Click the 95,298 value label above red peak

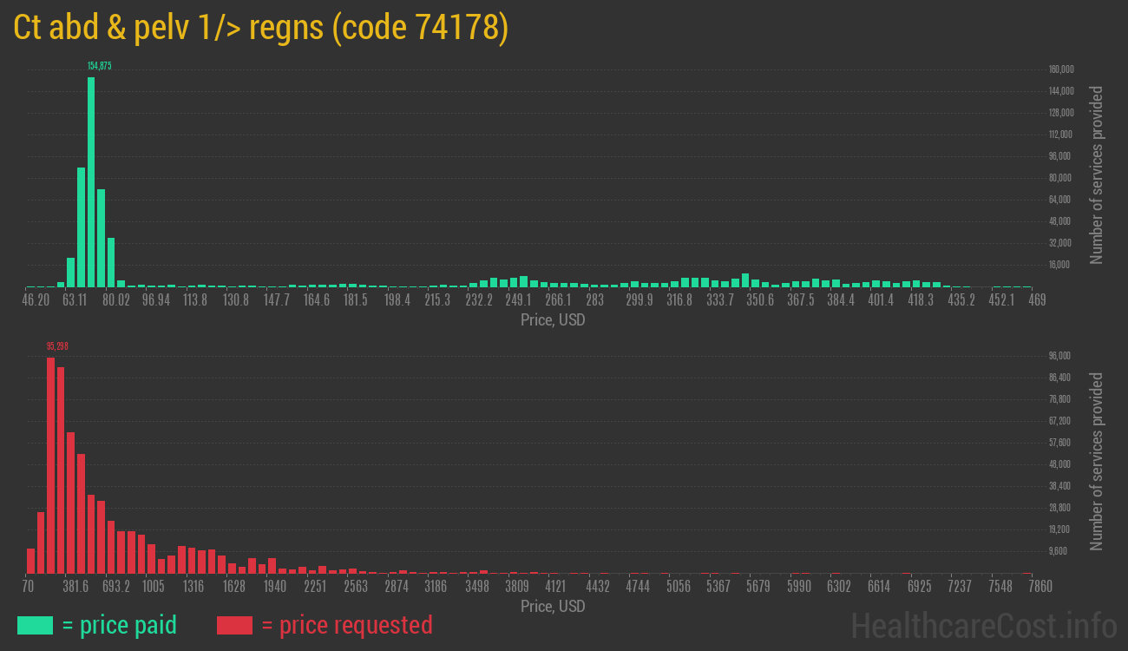(x=59, y=345)
